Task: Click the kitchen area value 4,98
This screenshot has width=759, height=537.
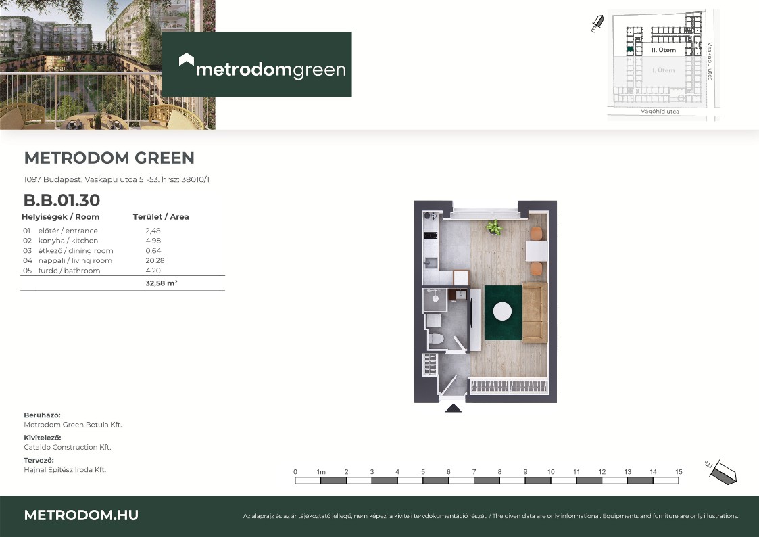Action: (153, 241)
